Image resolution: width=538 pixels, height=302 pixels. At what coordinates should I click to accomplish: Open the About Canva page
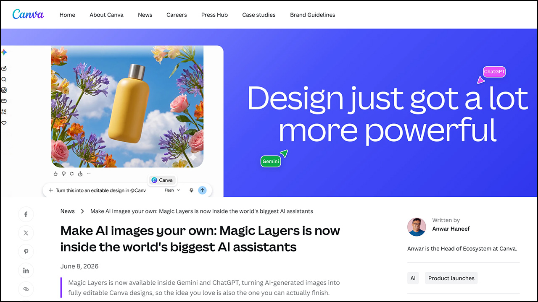(106, 15)
